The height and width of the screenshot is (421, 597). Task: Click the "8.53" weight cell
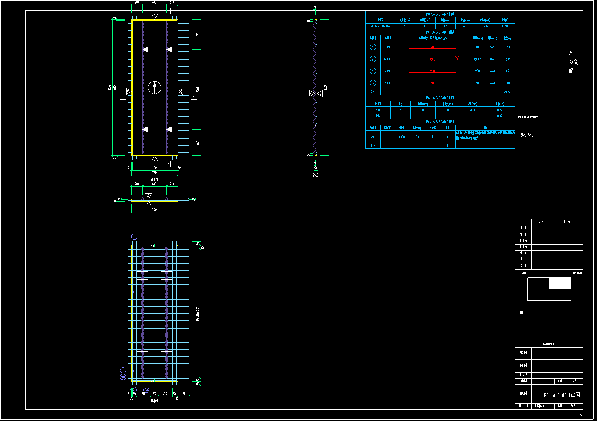click(507, 47)
